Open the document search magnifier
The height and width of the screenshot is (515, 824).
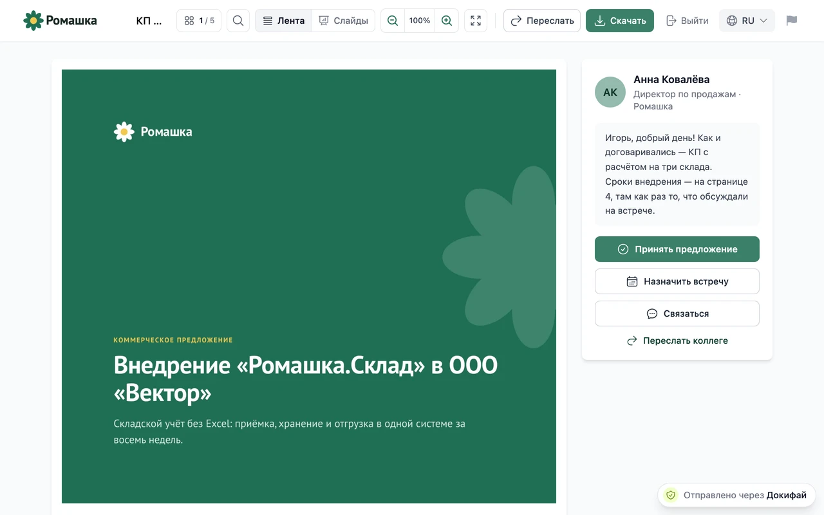click(x=238, y=21)
